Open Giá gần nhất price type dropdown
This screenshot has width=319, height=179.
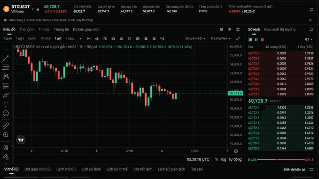[195, 38]
